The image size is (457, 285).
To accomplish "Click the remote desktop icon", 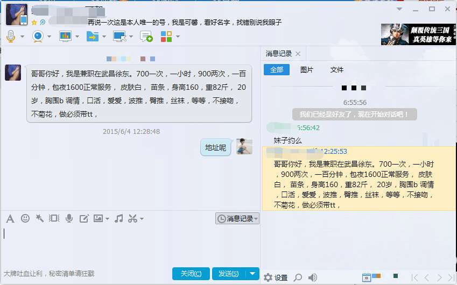I will (x=119, y=37).
